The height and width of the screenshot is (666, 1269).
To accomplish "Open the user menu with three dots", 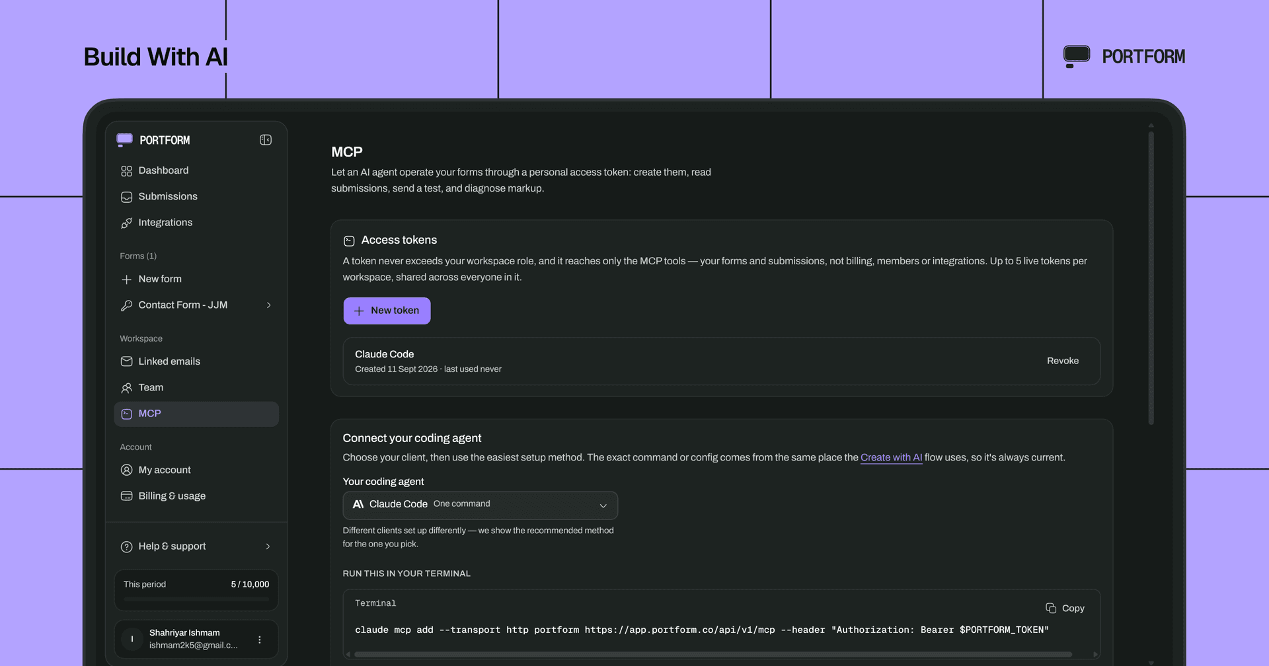I will tap(260, 640).
